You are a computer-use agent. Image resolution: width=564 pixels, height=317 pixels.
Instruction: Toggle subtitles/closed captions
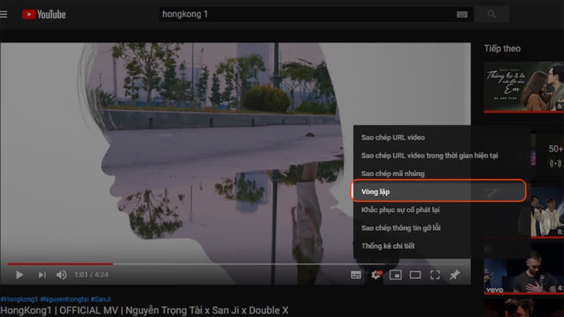pos(356,275)
